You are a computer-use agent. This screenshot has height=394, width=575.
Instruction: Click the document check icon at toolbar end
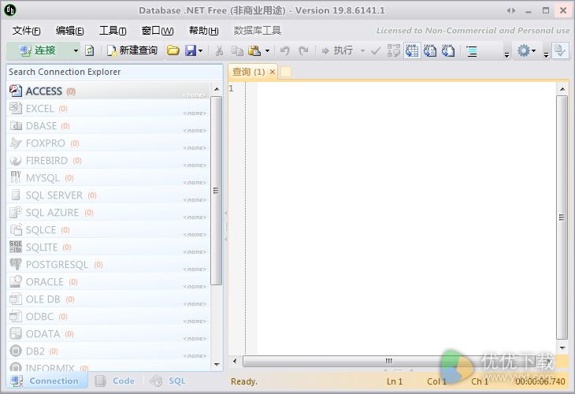pyautogui.click(x=560, y=50)
